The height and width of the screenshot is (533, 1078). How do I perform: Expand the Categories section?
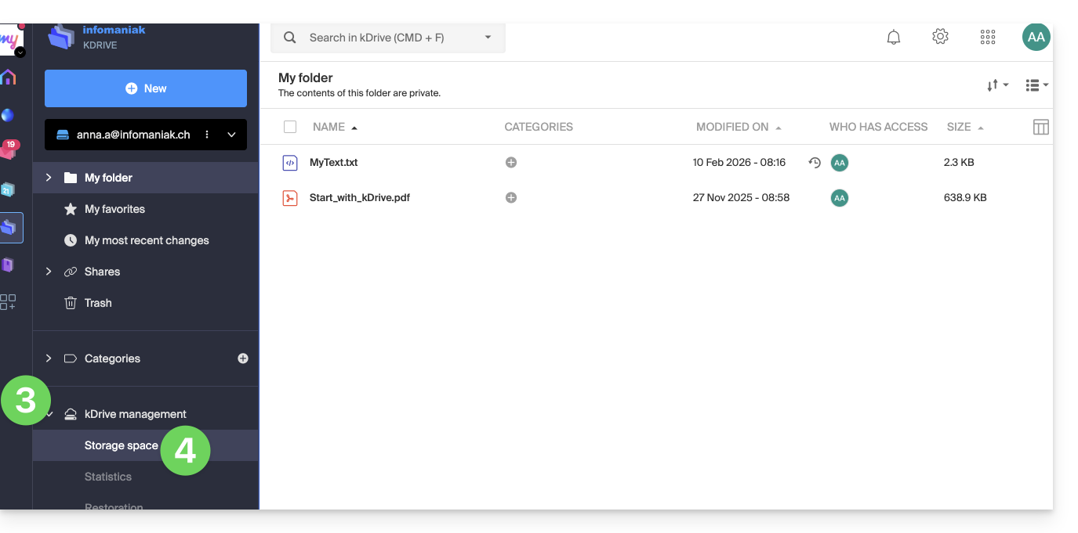coord(49,358)
